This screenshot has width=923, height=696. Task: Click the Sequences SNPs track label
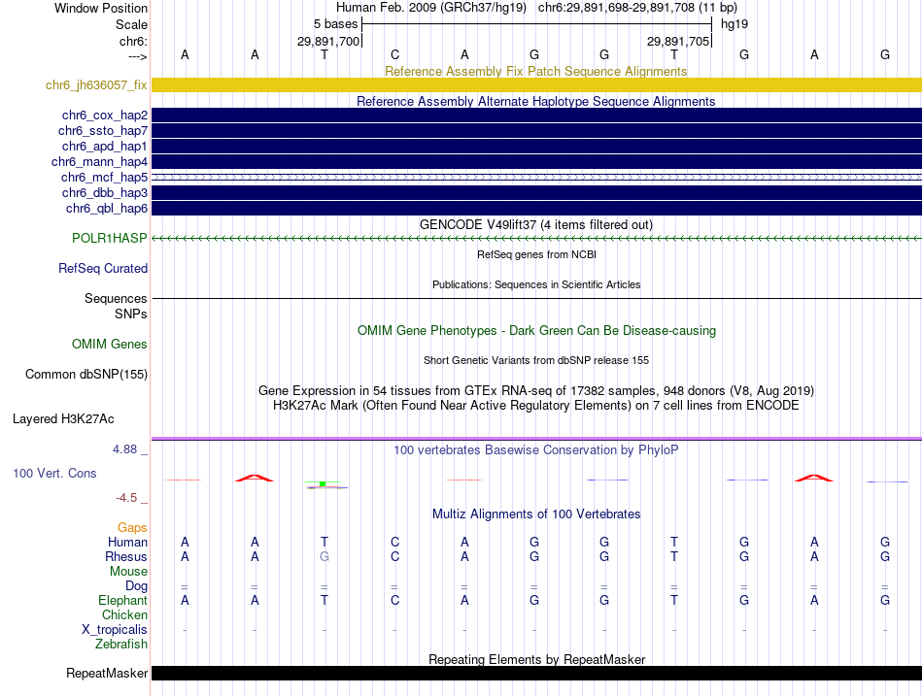[116, 306]
